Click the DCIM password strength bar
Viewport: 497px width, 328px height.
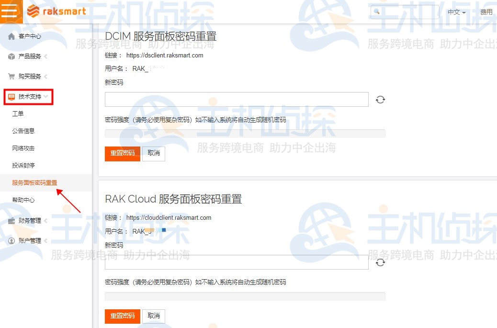[x=245, y=133]
